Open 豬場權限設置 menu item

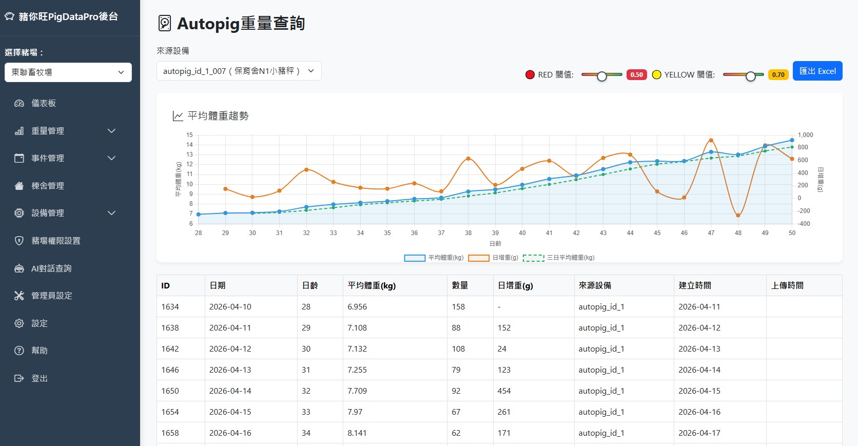point(56,241)
